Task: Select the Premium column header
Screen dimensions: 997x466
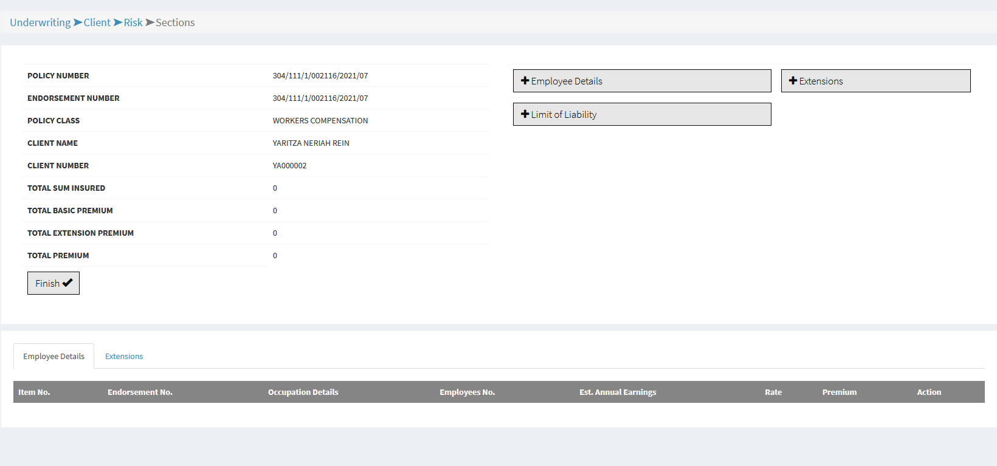Action: (x=839, y=392)
